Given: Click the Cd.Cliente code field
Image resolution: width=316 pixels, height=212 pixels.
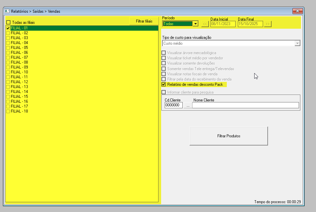Looking at the screenshot, I should (x=174, y=105).
